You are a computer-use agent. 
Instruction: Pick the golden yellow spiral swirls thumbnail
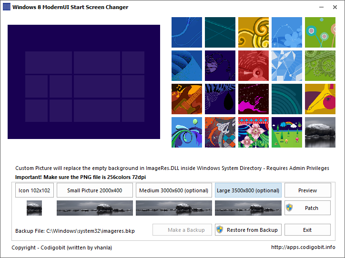click(254, 32)
